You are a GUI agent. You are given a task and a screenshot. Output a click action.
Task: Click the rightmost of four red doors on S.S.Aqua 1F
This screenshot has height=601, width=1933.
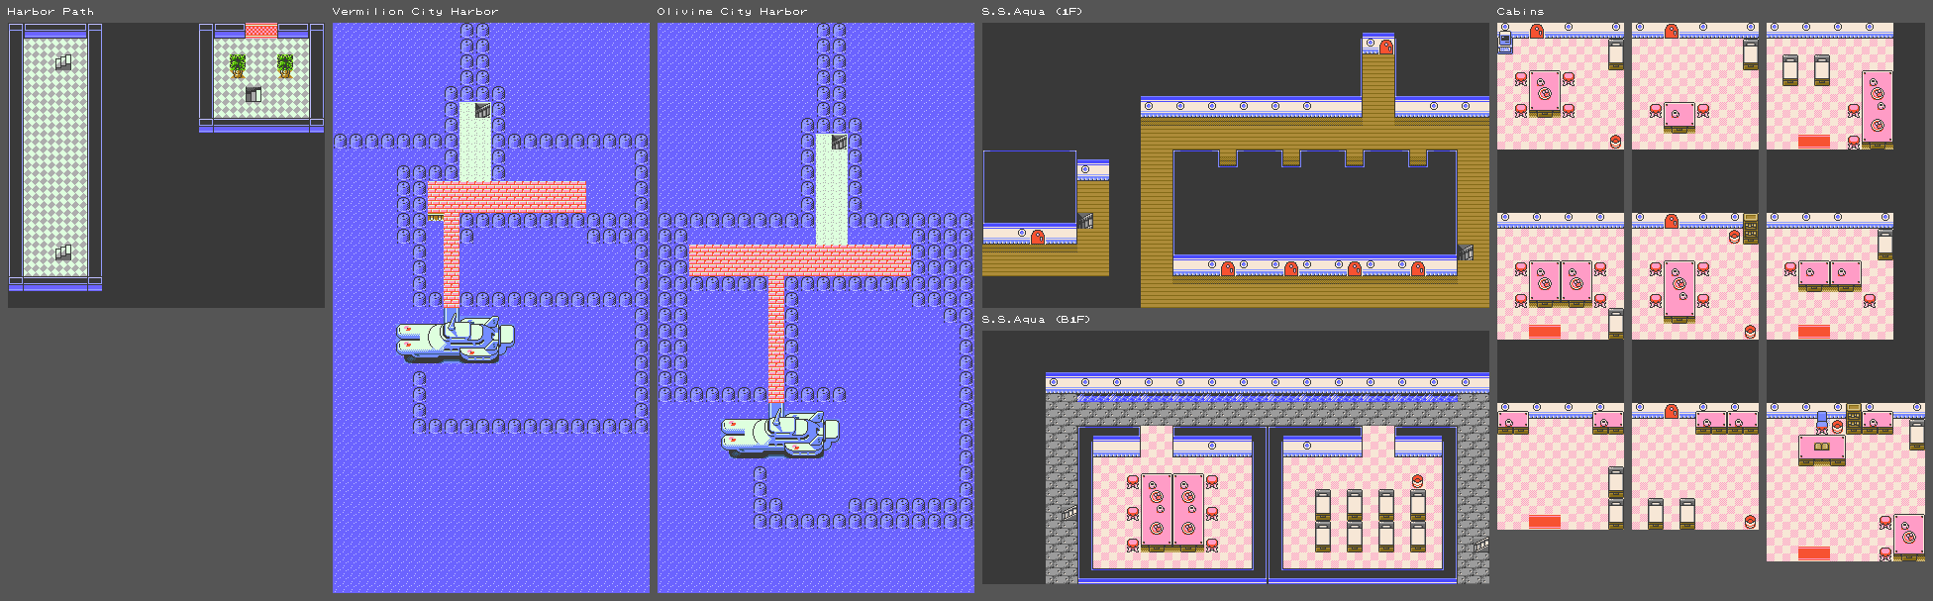point(1418,268)
